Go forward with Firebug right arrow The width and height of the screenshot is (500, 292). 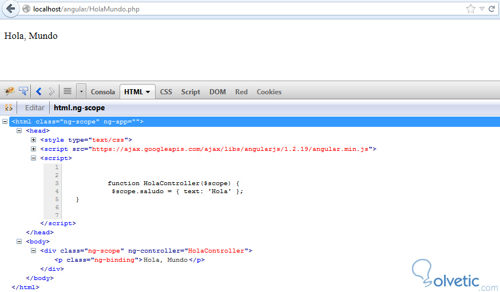51,91
